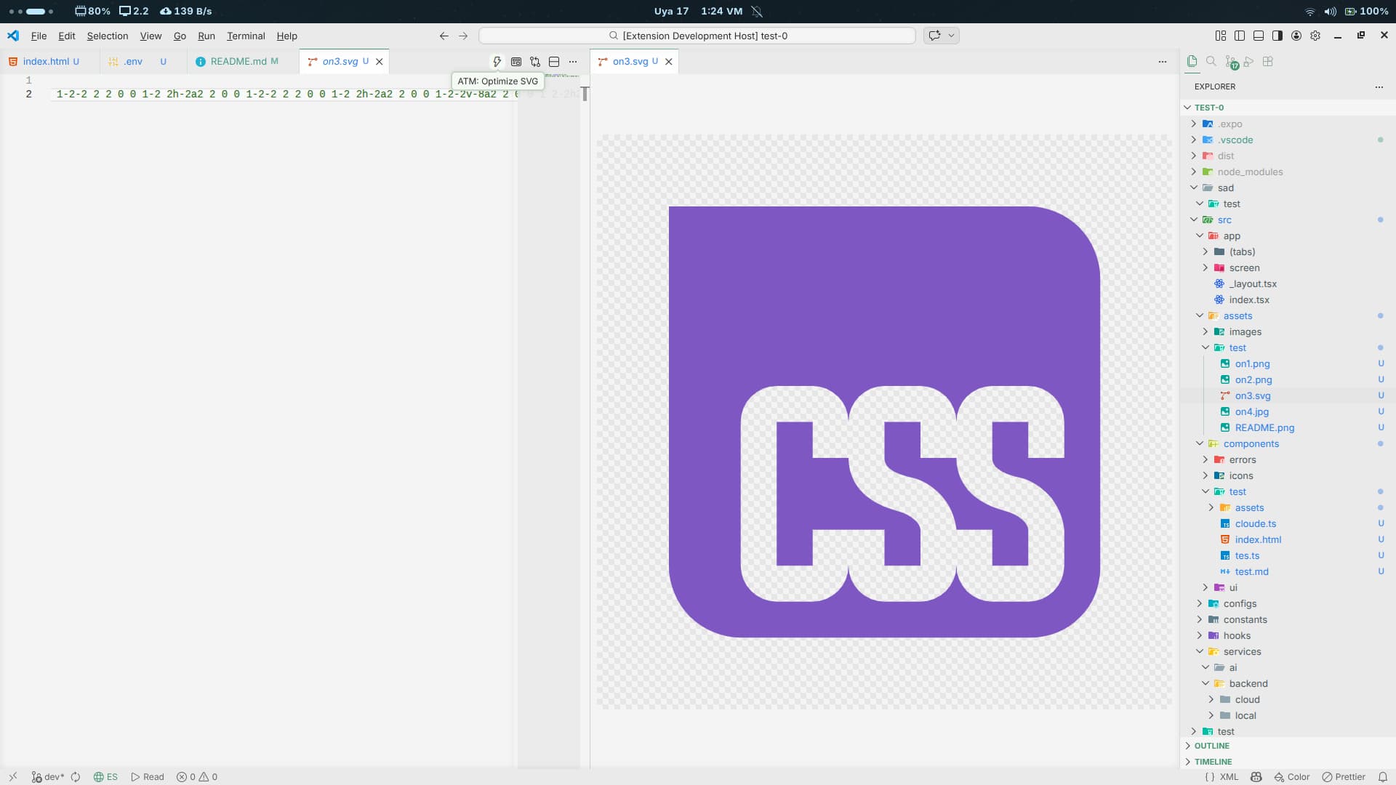Click the dev branch in status bar
The image size is (1396, 785).
click(48, 777)
